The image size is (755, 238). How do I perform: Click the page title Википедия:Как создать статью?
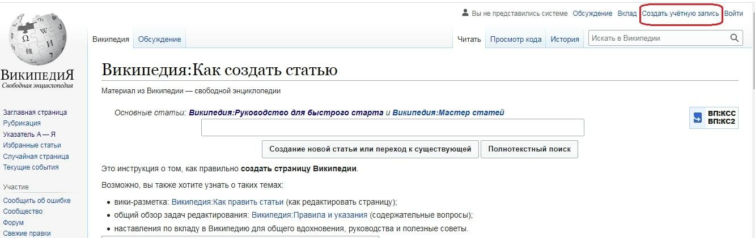coord(219,70)
